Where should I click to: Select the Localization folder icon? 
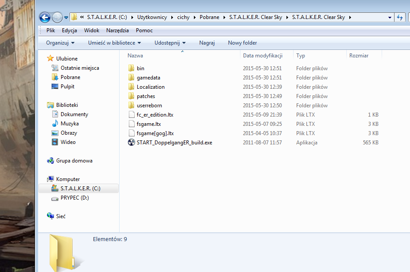tap(131, 87)
